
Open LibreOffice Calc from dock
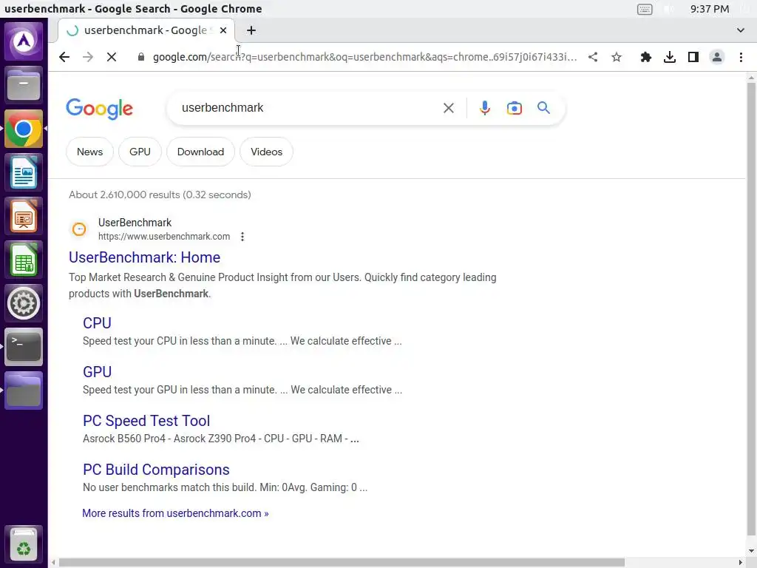(24, 260)
